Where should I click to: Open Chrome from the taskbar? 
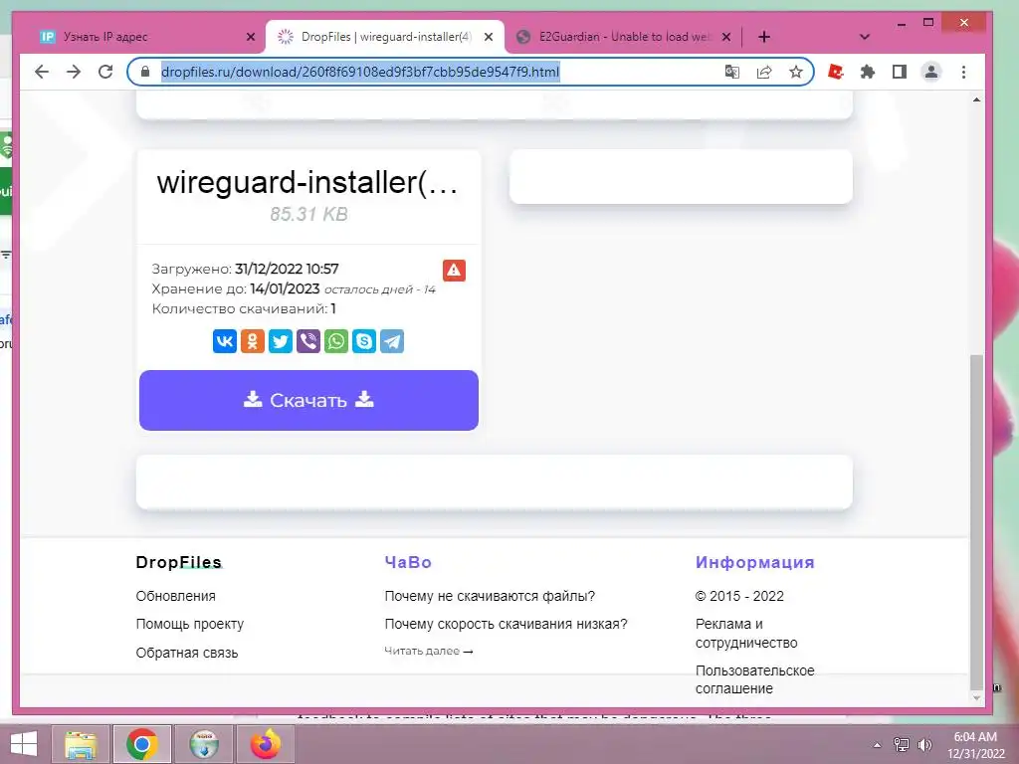(142, 744)
